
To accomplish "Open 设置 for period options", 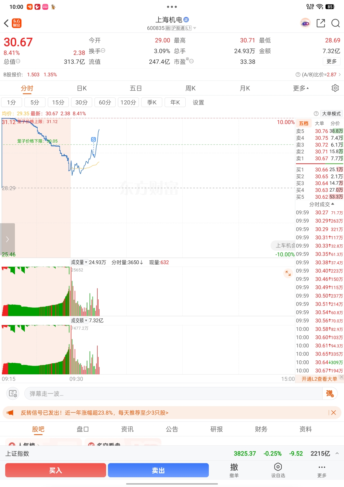I will [198, 102].
